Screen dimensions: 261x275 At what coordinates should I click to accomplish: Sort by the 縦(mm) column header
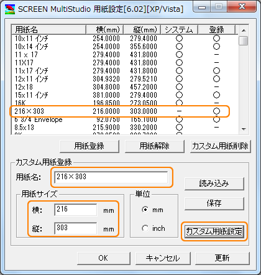142,30
